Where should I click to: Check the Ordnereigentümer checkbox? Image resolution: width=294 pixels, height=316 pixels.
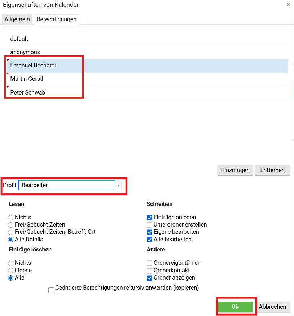click(x=150, y=263)
